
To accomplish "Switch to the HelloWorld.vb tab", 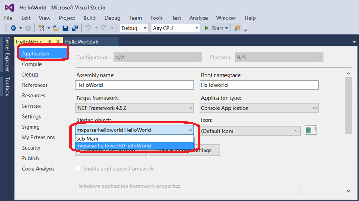I will (x=81, y=42).
